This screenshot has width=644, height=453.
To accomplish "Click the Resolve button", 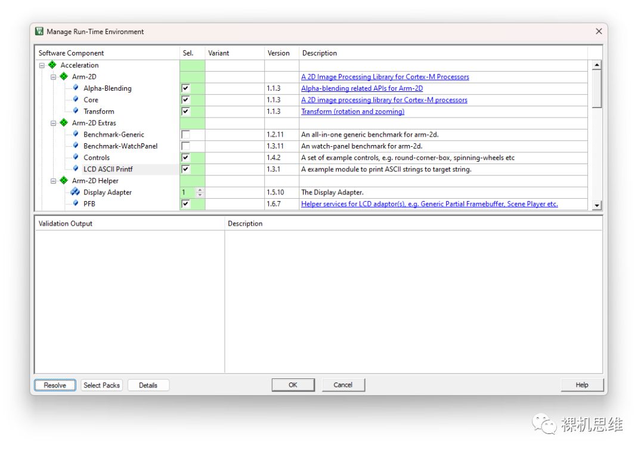I will click(x=55, y=385).
